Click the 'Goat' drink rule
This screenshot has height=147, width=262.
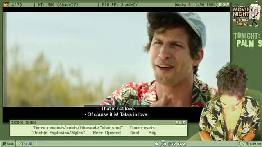coord(135,133)
